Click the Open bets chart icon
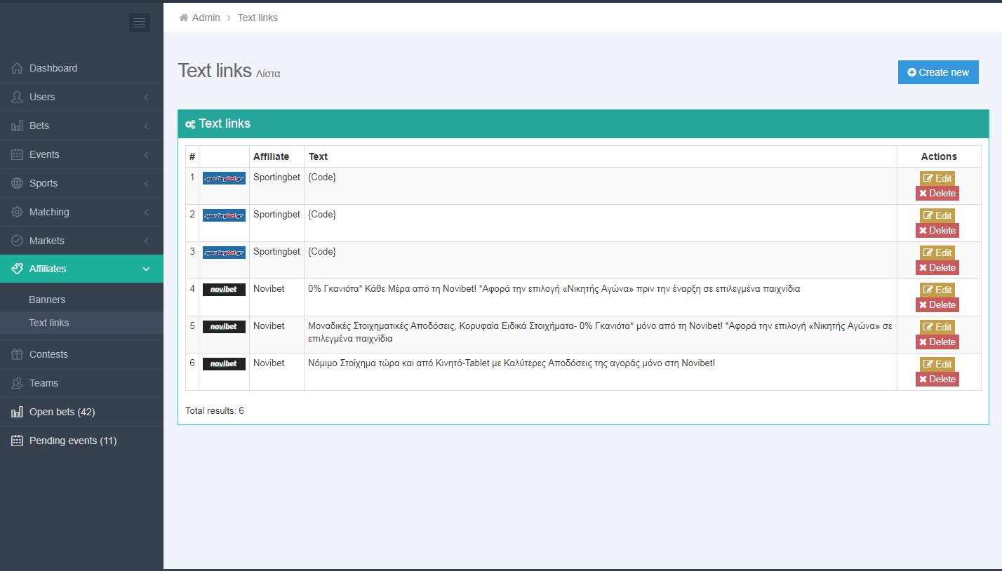Viewport: 1002px width, 571px height. tap(18, 412)
